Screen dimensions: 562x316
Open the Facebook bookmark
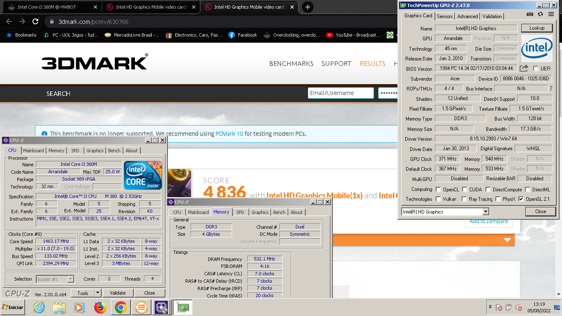(243, 35)
